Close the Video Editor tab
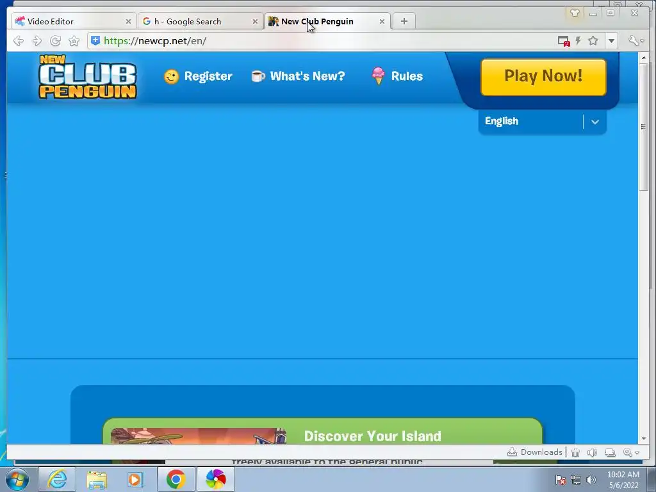656x492 pixels. point(128,21)
